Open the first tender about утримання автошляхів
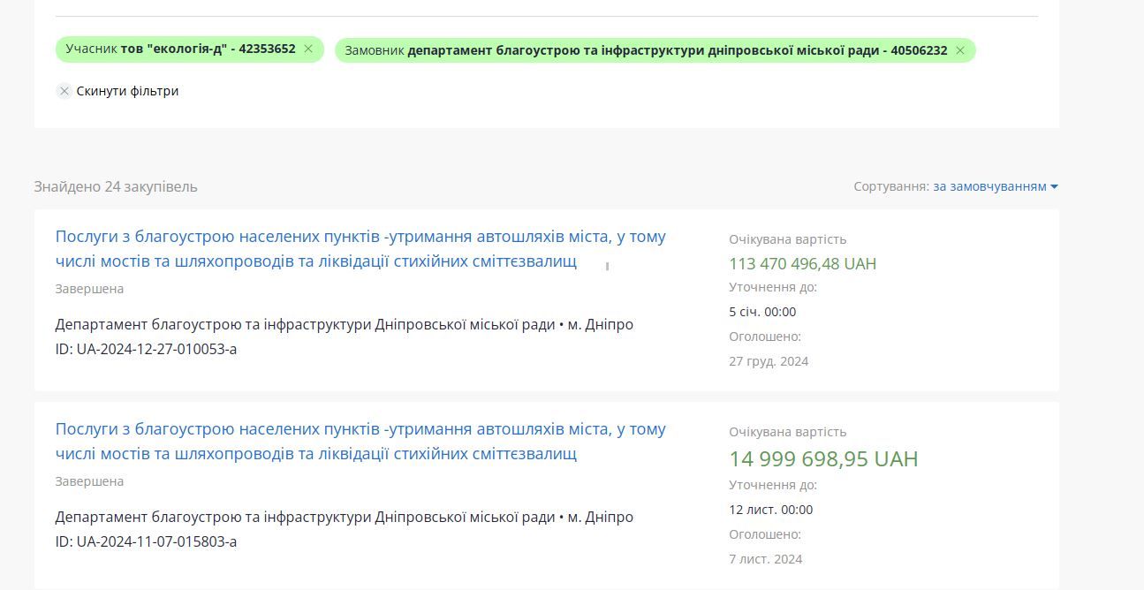Screen dimensions: 1144x590 (x=360, y=248)
